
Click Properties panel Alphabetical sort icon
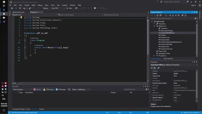155,68
